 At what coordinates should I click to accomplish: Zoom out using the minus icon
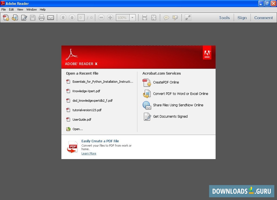[x=101, y=17]
